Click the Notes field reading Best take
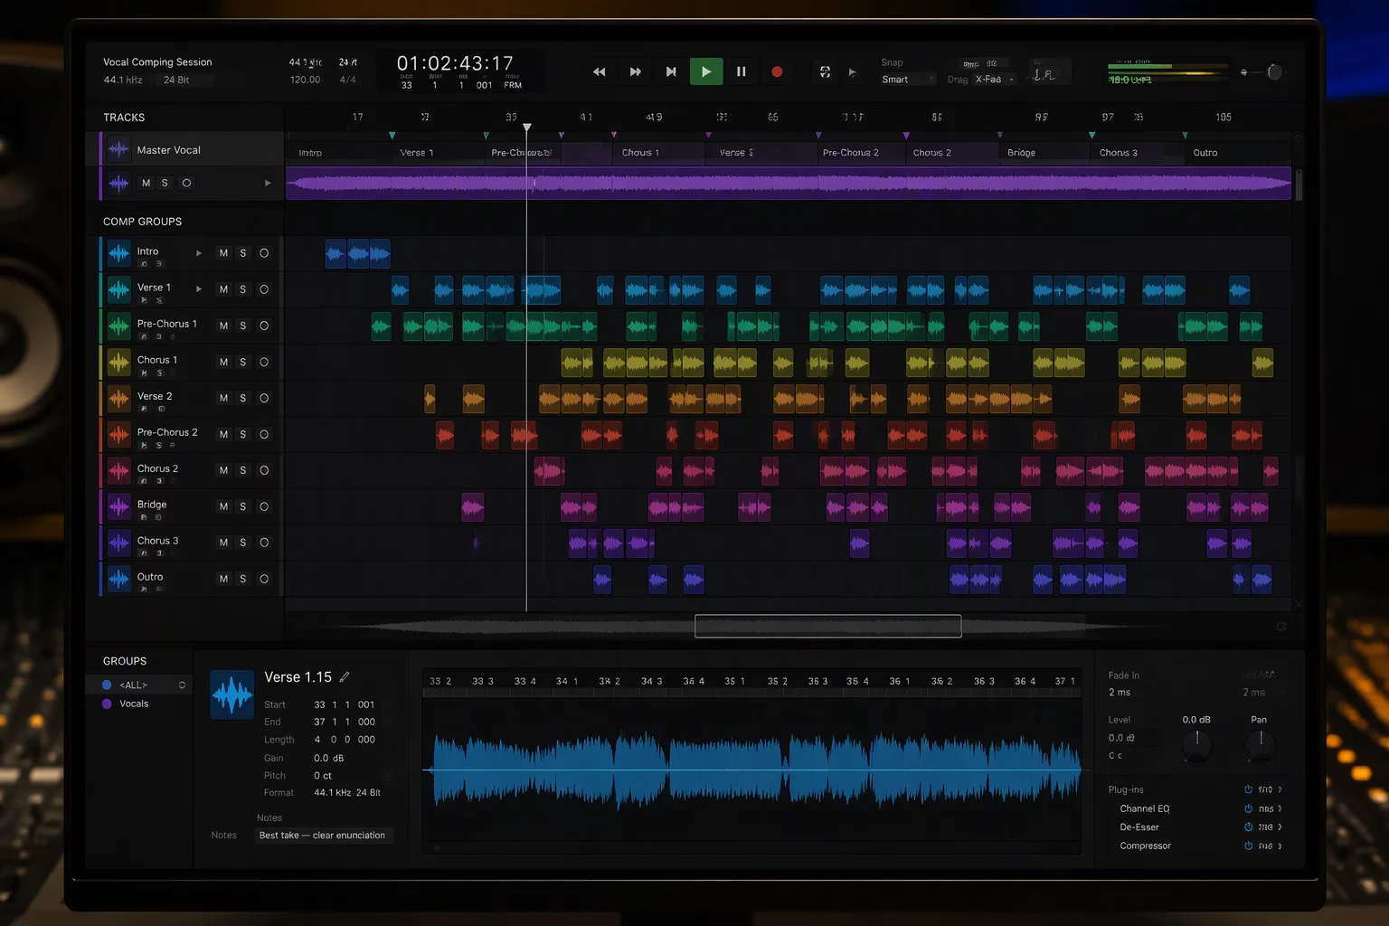This screenshot has width=1389, height=926. tap(324, 836)
